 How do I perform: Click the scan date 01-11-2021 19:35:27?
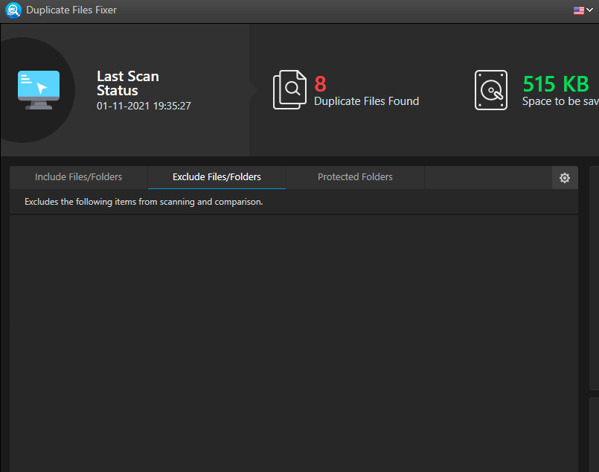pos(144,106)
